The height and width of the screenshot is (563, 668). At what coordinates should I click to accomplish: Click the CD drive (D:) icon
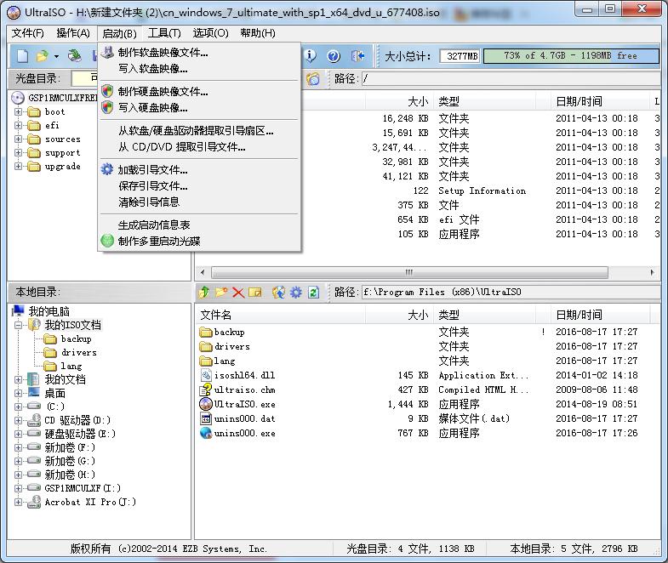point(34,420)
